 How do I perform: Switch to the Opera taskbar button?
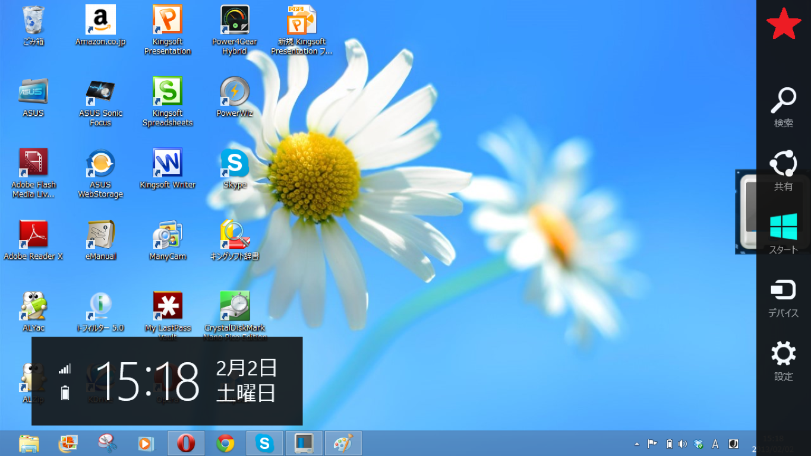coord(186,444)
